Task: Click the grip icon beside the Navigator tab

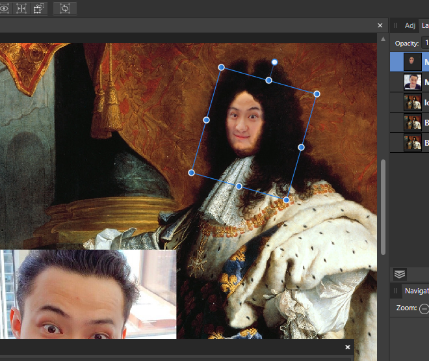Action: 396,291
